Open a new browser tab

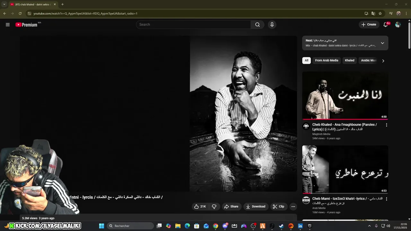click(x=62, y=4)
